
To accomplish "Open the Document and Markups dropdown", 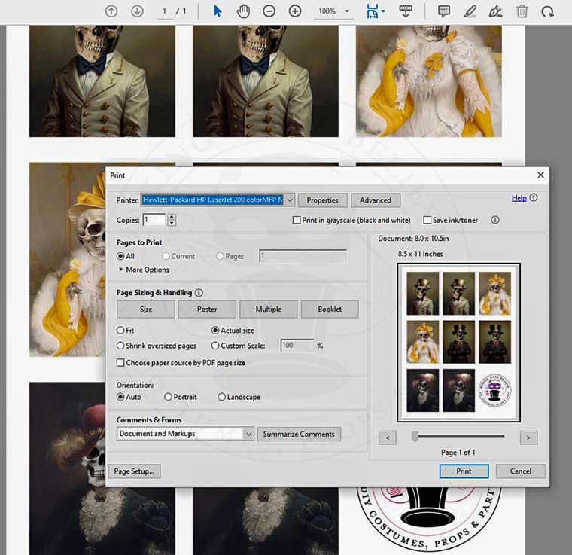I will (248, 434).
